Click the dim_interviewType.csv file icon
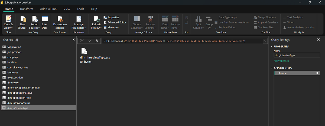The height and width of the screenshot is (126, 325). tap(84, 51)
